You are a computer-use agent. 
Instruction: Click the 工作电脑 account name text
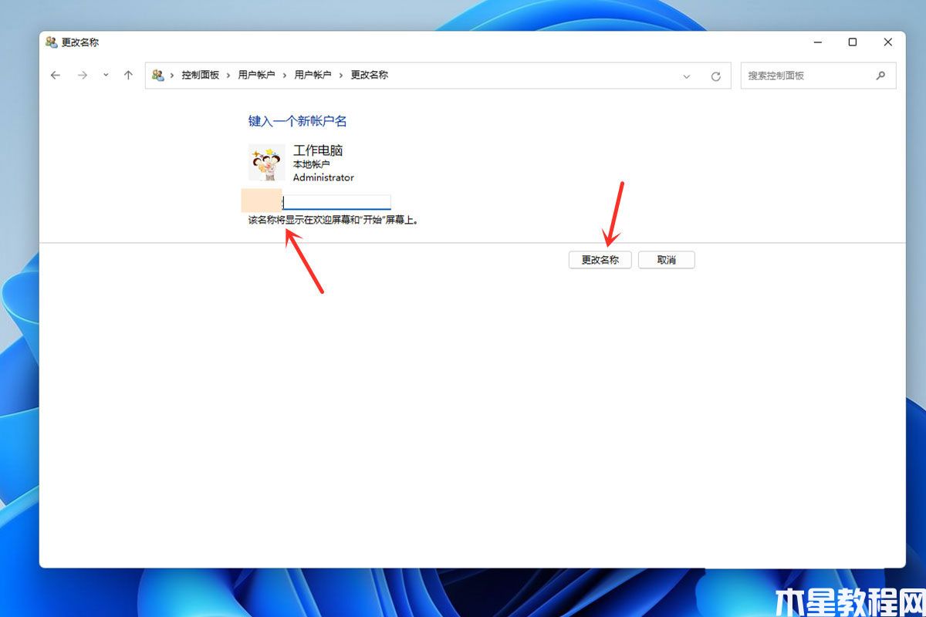[318, 150]
